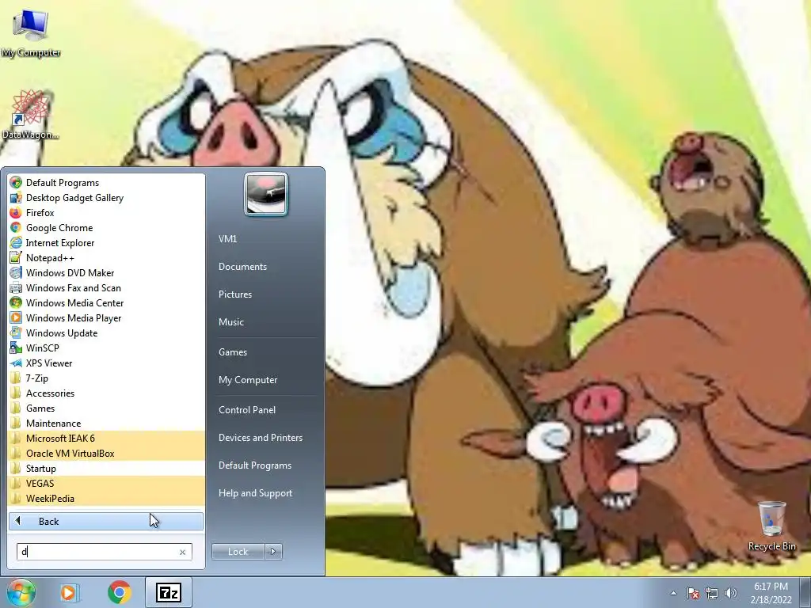Viewport: 811px width, 608px height.
Task: Launch WinSCP
Action: click(106, 348)
